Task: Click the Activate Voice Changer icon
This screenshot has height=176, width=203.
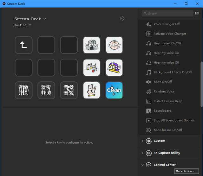Action: pyautogui.click(x=149, y=34)
